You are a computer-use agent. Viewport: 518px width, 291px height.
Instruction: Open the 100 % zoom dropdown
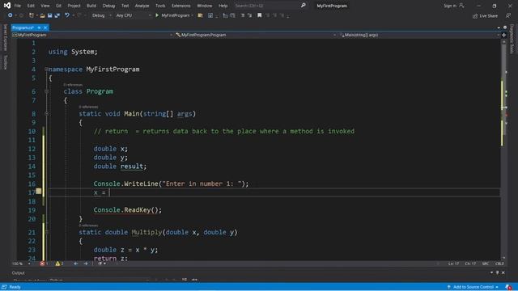click(x=22, y=264)
